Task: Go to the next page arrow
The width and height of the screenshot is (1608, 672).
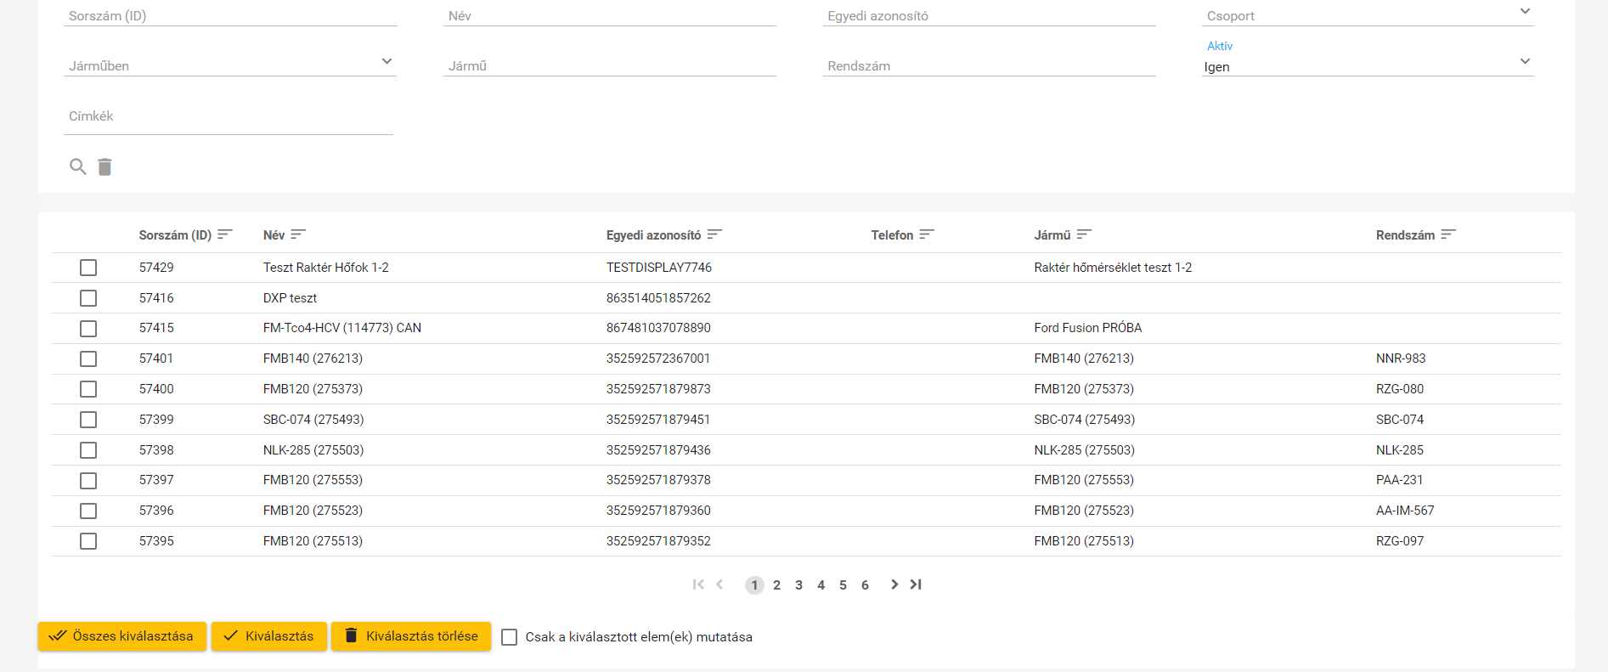Action: 894,584
